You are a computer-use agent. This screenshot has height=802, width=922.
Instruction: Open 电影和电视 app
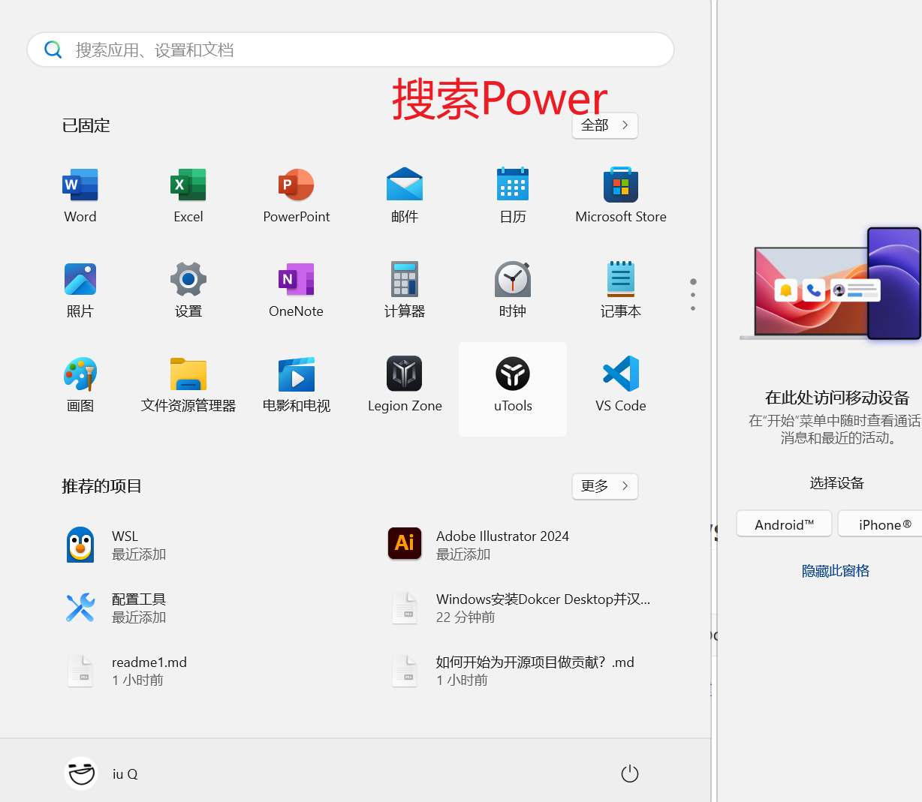(x=297, y=385)
